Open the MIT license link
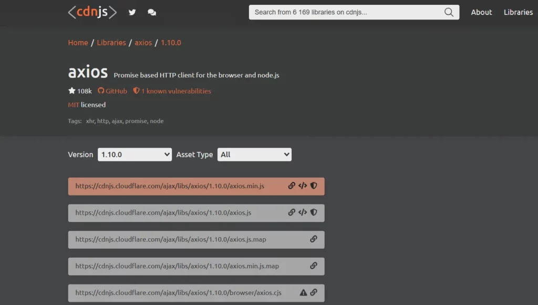 coord(74,105)
